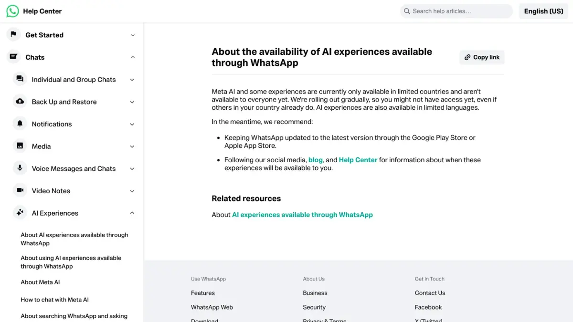Open the Features footer link
The width and height of the screenshot is (573, 322).
click(x=203, y=293)
